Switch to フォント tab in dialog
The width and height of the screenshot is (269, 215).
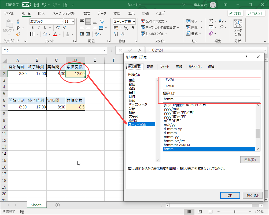[164, 67]
